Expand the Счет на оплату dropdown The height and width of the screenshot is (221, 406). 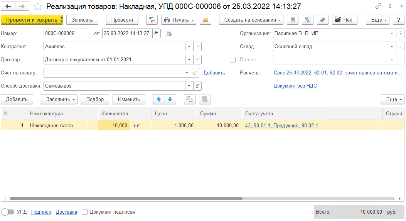pyautogui.click(x=187, y=73)
